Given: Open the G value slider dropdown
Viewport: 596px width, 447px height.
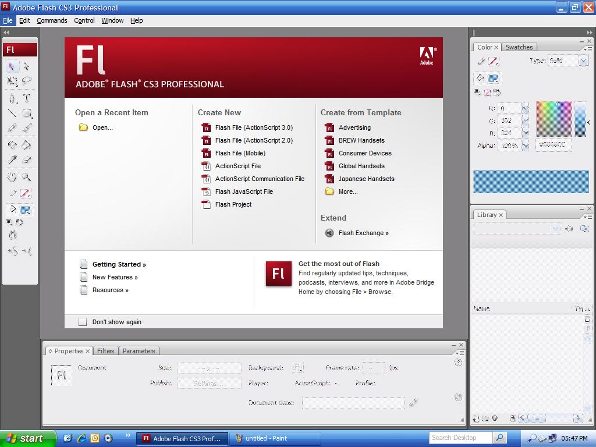Looking at the screenshot, I should 526,120.
